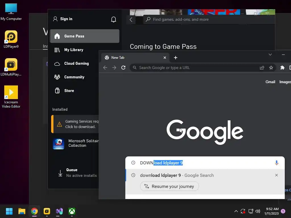Close the New Tab in Chrome

coord(165,58)
